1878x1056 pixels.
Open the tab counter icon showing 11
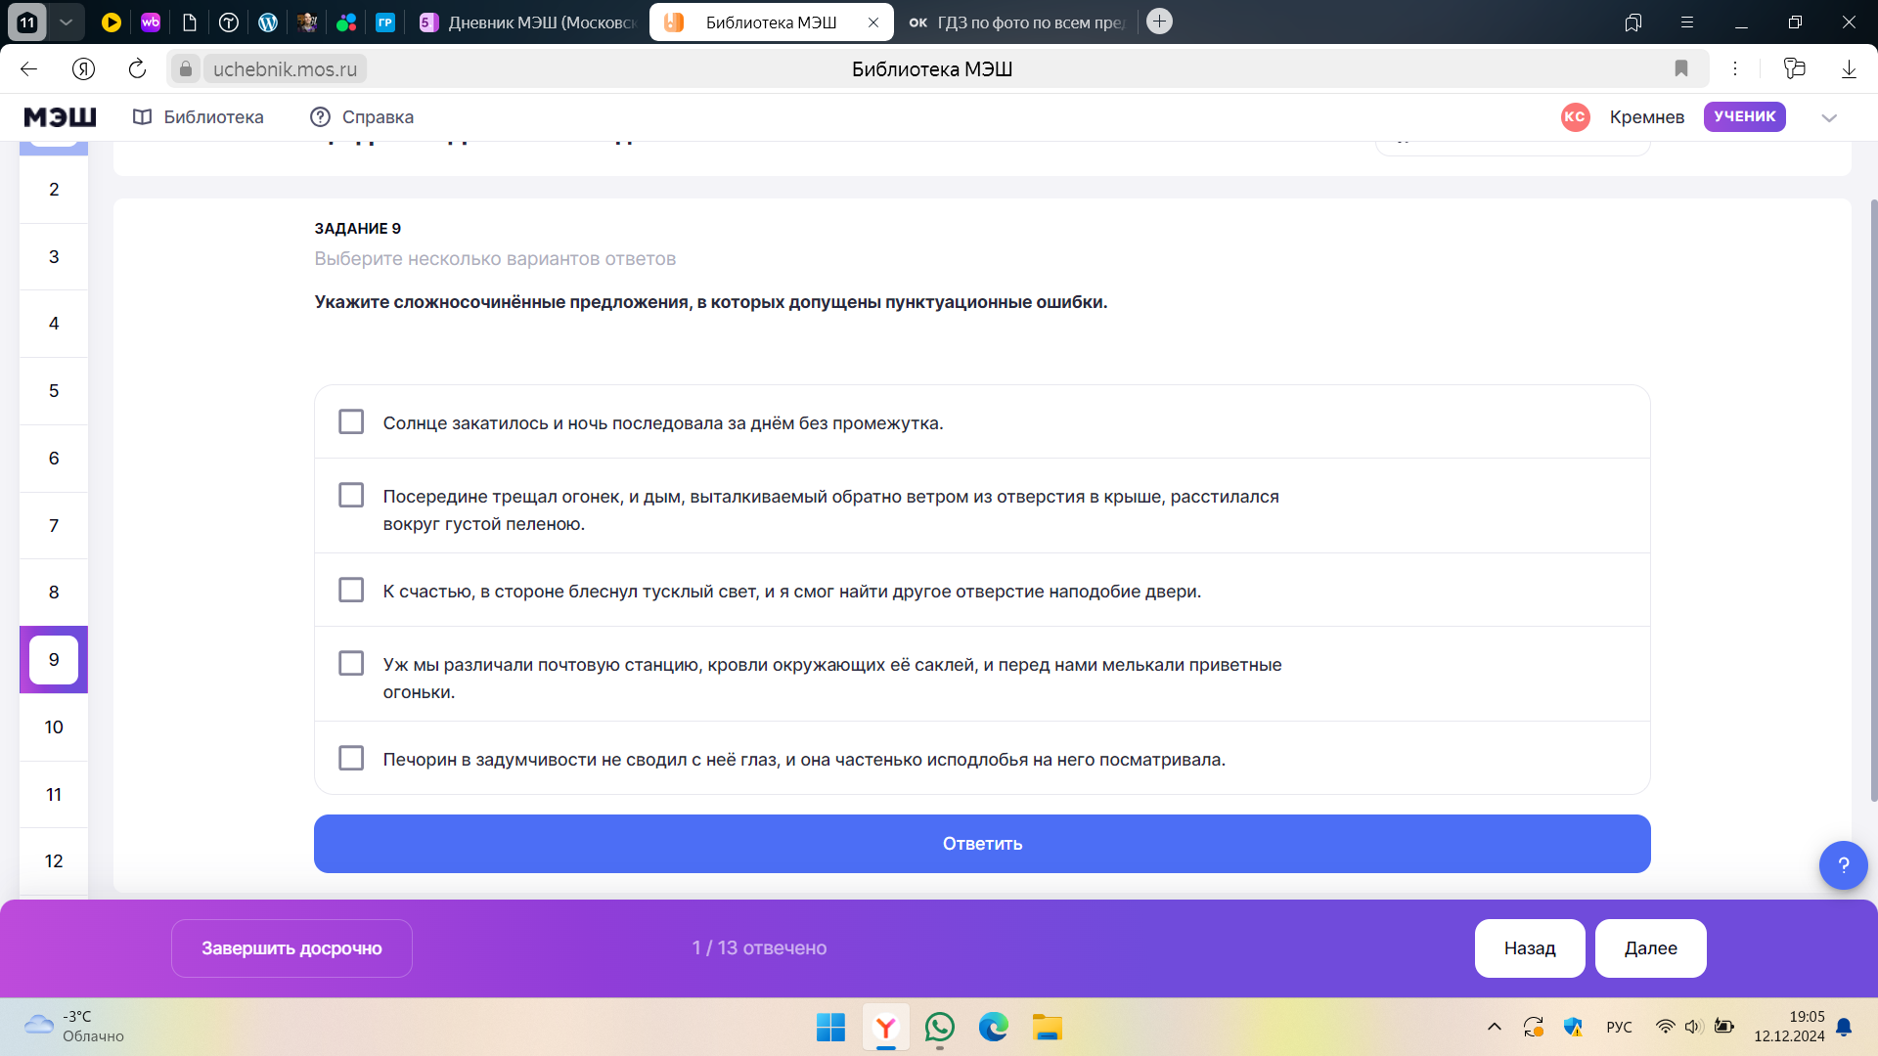pos(27,22)
